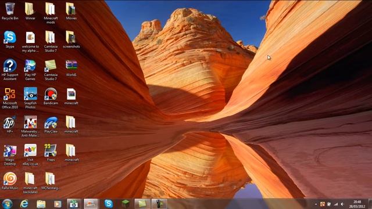Open Skype from the taskbar

(x=109, y=204)
